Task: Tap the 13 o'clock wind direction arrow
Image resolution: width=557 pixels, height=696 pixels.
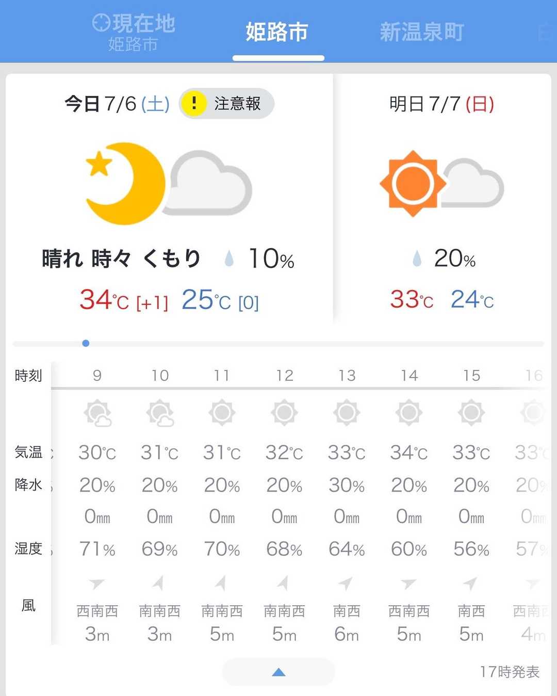Action: pyautogui.click(x=346, y=584)
